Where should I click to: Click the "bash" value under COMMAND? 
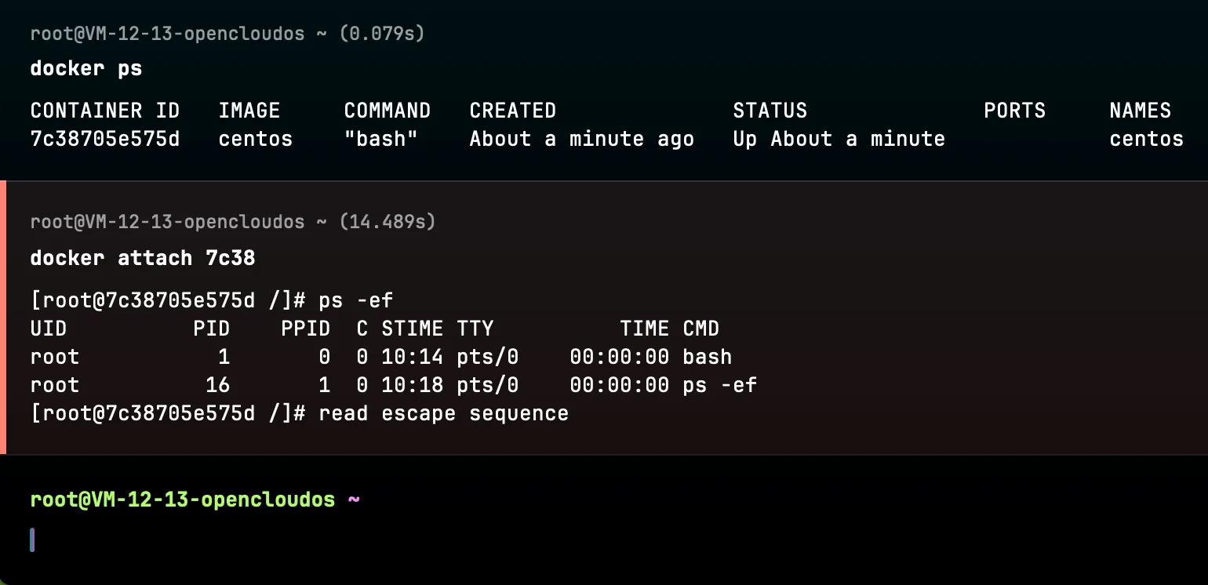[x=381, y=139]
